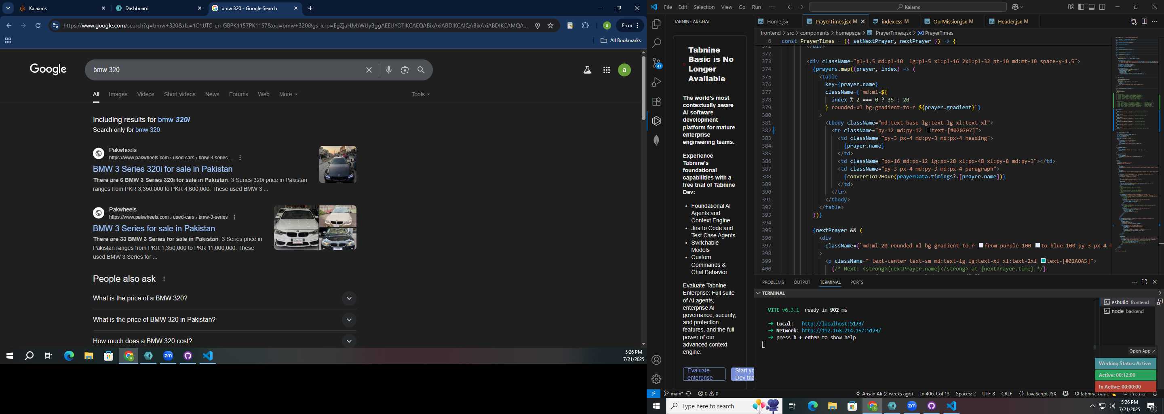
Task: Open the Tools dropdown in Google search
Action: (420, 95)
